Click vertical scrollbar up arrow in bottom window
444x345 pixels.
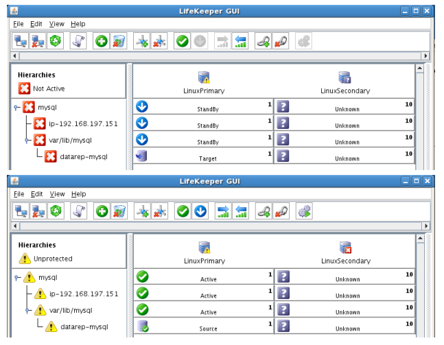pyautogui.click(x=420, y=238)
